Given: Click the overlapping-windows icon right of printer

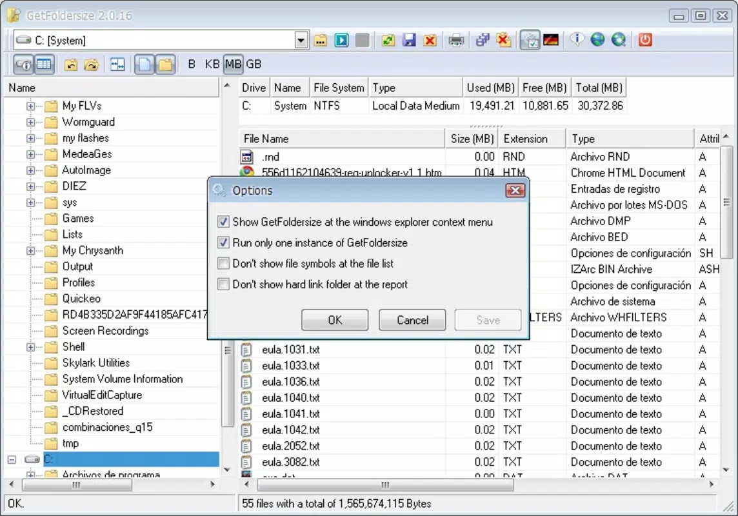Looking at the screenshot, I should pos(483,41).
